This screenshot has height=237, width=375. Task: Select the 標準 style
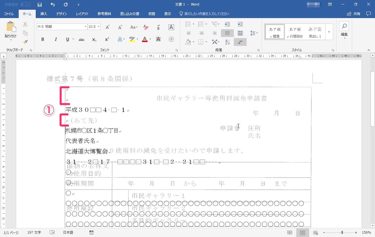tap(275, 32)
